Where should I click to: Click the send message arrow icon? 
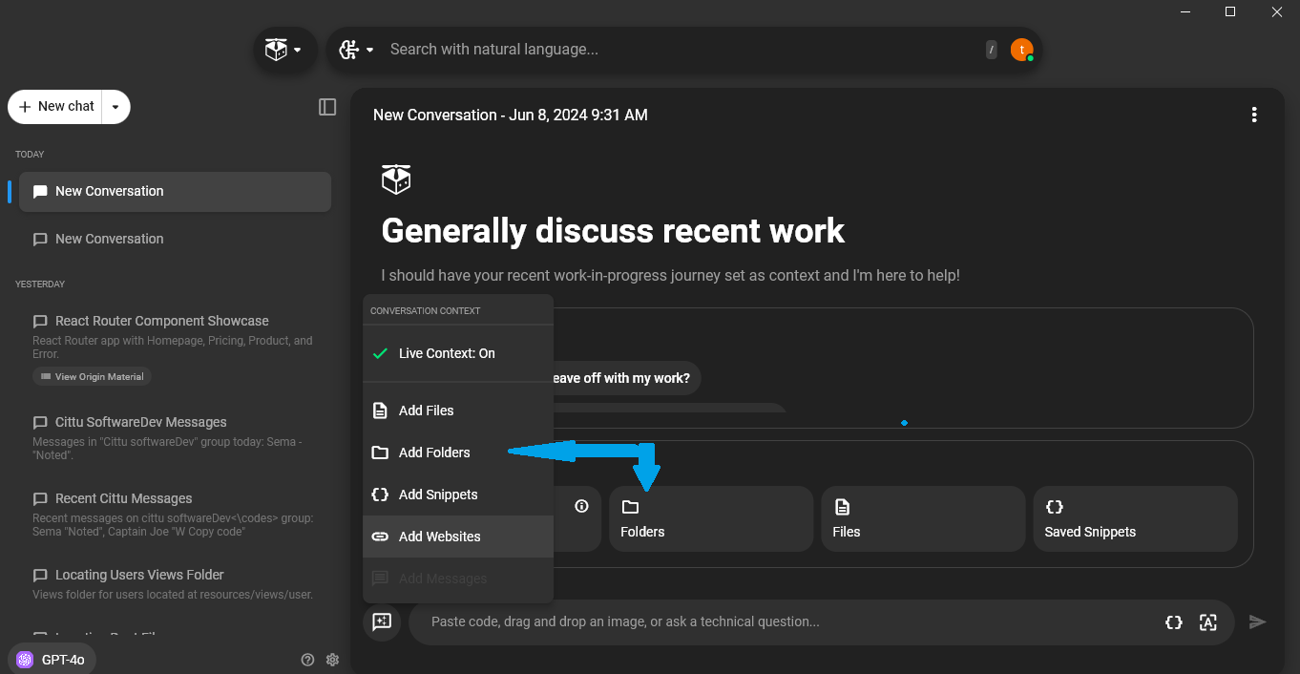(x=1257, y=621)
